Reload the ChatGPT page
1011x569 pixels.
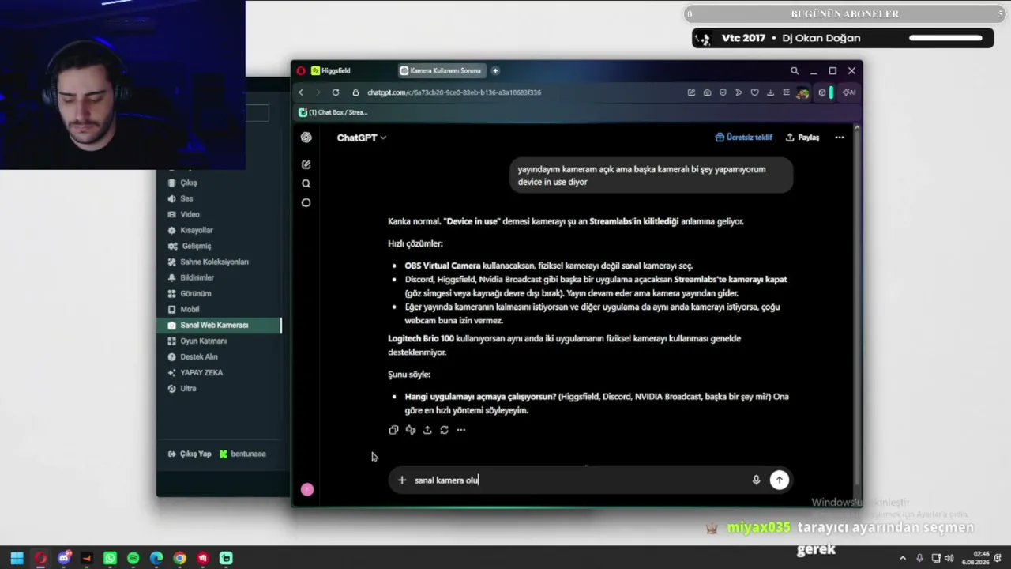point(336,92)
